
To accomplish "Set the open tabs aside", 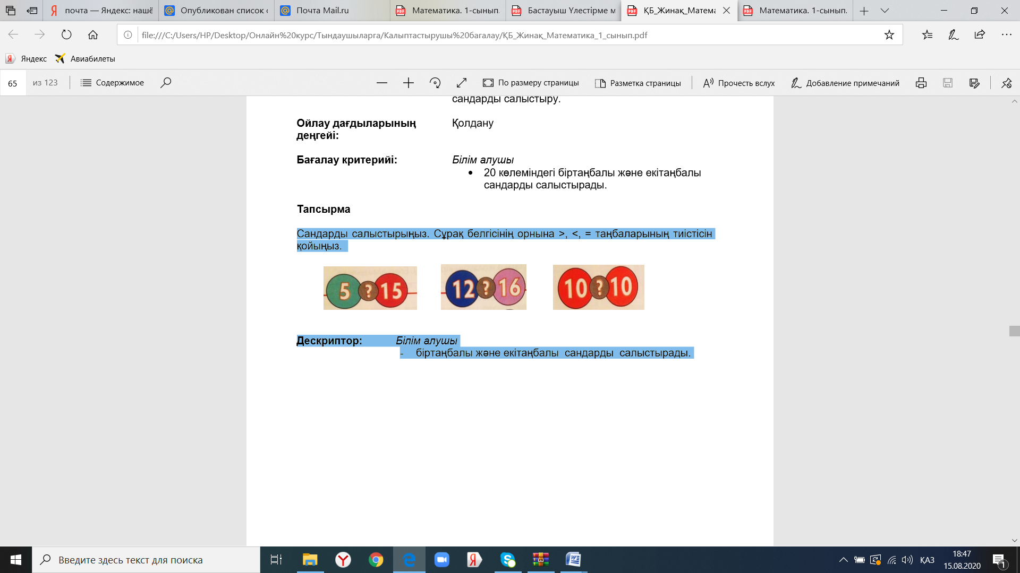I will pyautogui.click(x=32, y=11).
